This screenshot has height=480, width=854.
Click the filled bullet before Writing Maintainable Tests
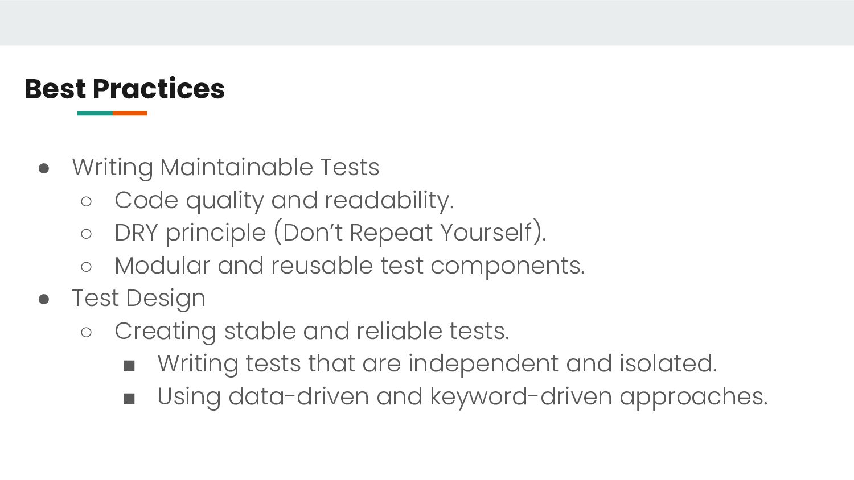pos(44,168)
